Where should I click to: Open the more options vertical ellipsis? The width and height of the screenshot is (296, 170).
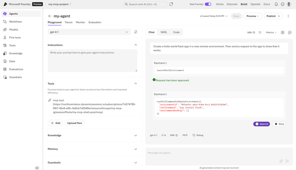click(288, 16)
